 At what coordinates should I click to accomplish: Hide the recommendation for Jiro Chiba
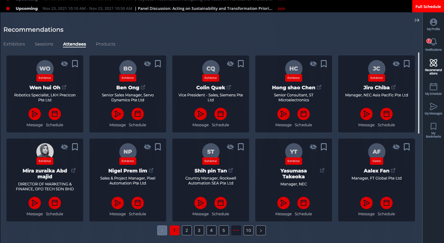click(396, 63)
